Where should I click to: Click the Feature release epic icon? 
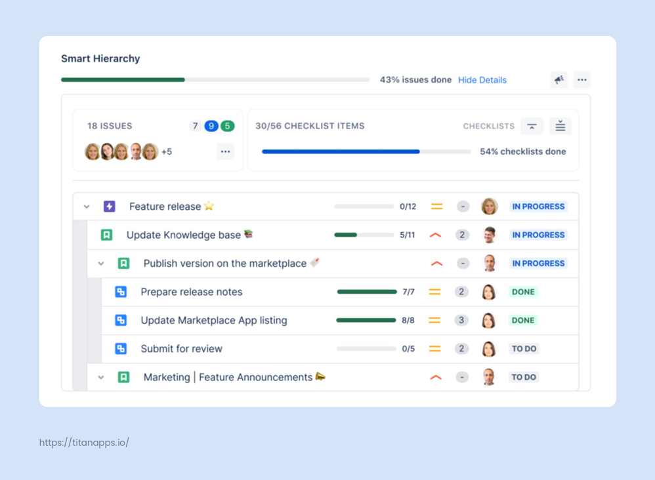[110, 206]
